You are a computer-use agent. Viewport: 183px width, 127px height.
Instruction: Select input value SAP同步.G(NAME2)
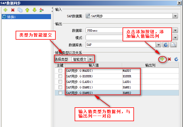(x=94, y=93)
